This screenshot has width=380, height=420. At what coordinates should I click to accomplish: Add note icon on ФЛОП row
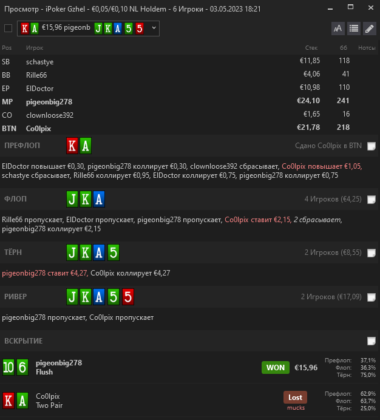coord(371,199)
